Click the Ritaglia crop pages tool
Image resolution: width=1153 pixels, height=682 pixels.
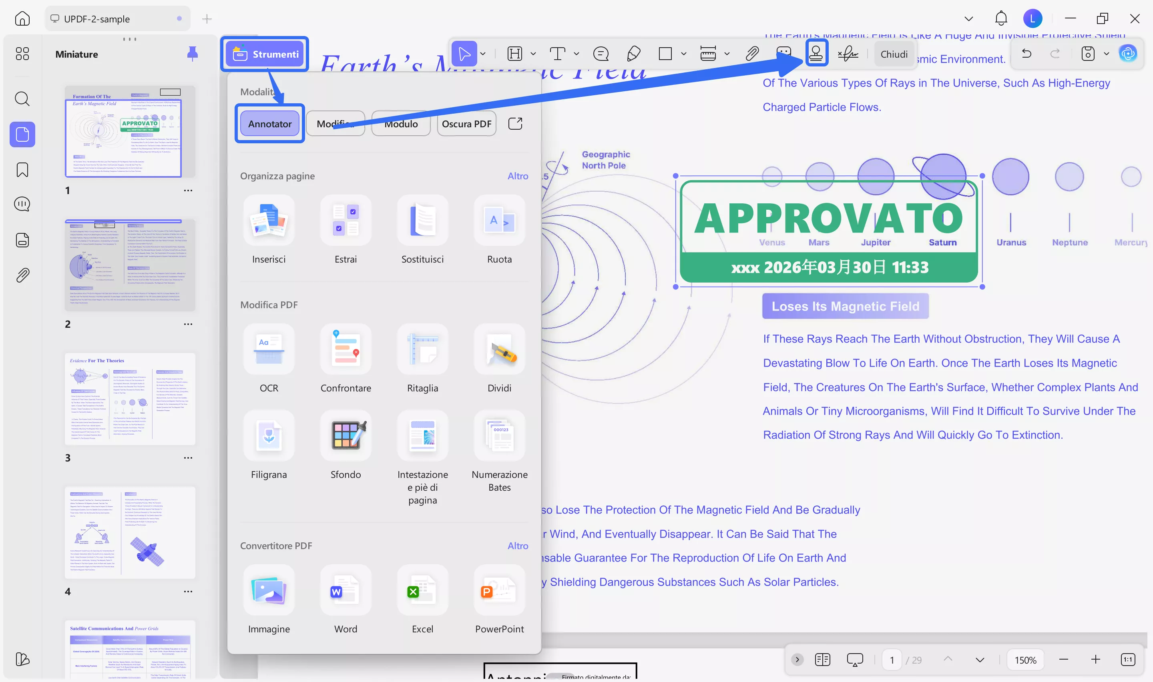[422, 349]
